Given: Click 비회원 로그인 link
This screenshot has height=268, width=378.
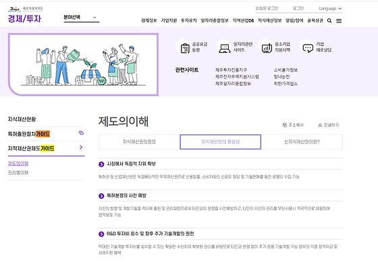Looking at the screenshot, I should tap(267, 8).
